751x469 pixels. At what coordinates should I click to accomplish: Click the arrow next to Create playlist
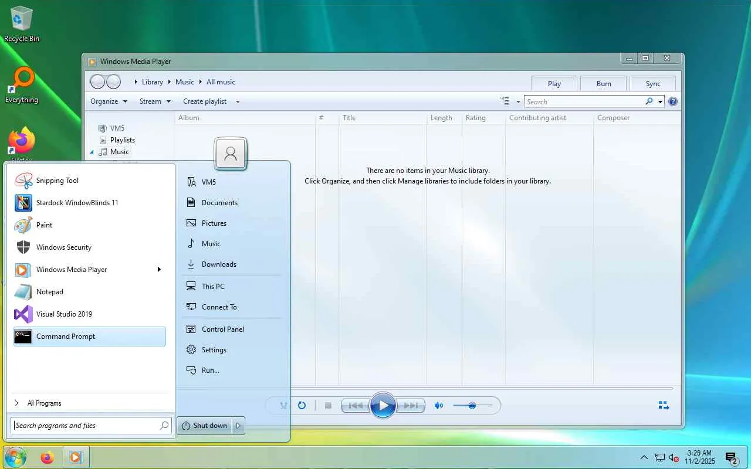pyautogui.click(x=238, y=101)
